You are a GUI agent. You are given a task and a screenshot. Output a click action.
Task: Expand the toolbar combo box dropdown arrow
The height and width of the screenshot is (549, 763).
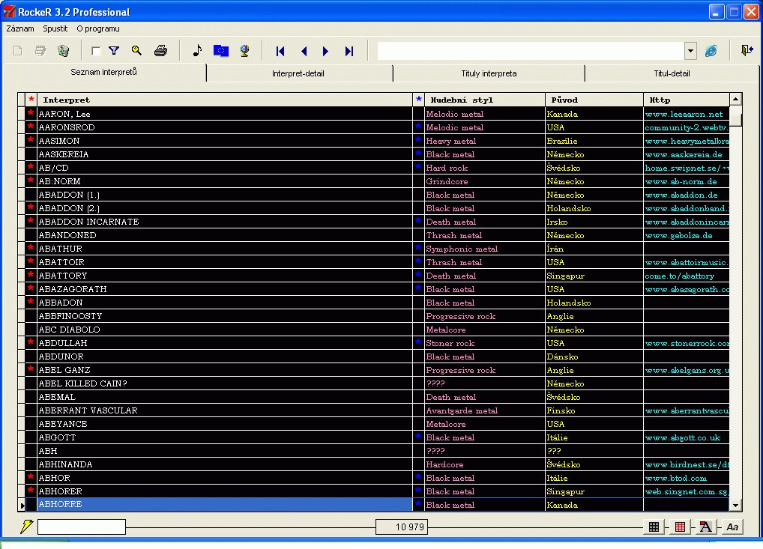coord(690,51)
